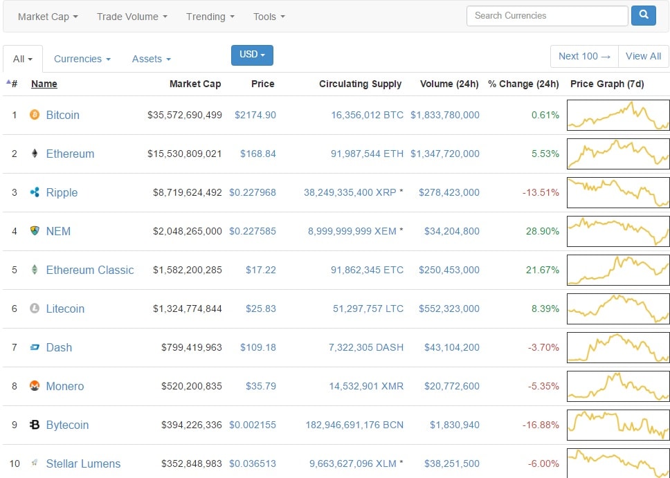Open the Market Cap dropdown menu
The image size is (670, 478).
tap(48, 17)
